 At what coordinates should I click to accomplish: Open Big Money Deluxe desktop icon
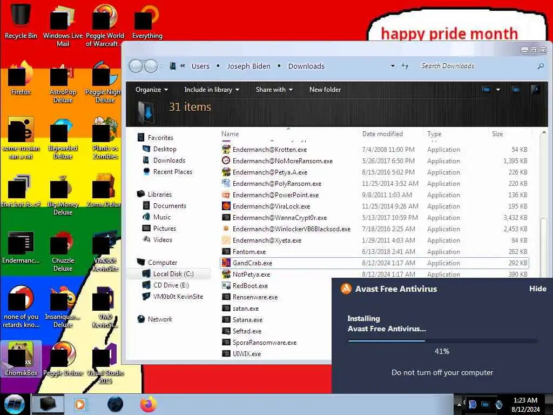tap(63, 195)
